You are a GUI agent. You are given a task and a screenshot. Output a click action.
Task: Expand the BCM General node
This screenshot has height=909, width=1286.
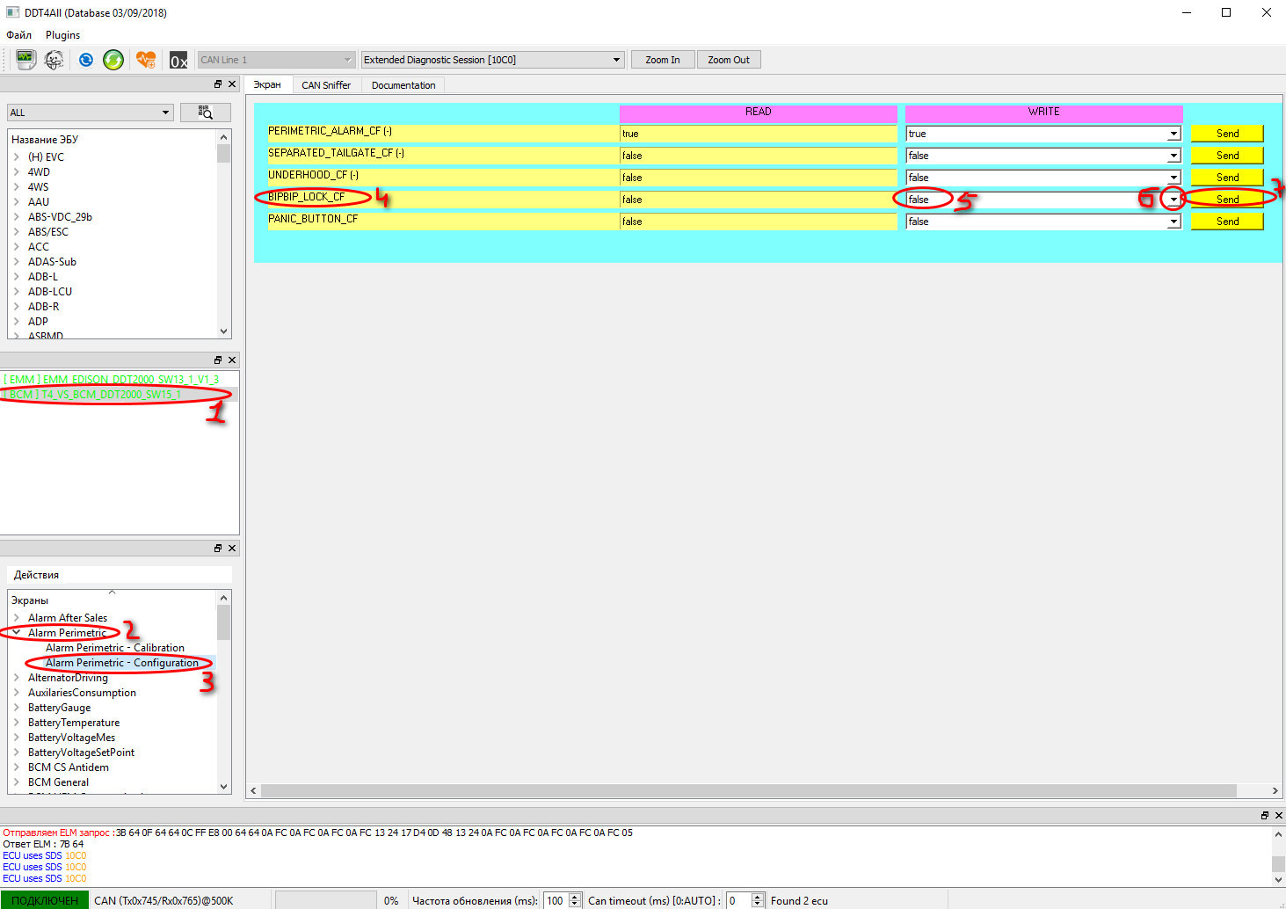click(x=17, y=782)
